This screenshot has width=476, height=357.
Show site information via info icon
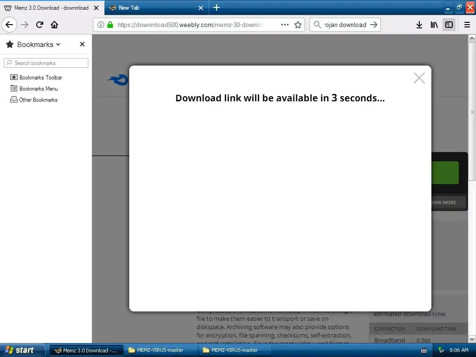101,25
